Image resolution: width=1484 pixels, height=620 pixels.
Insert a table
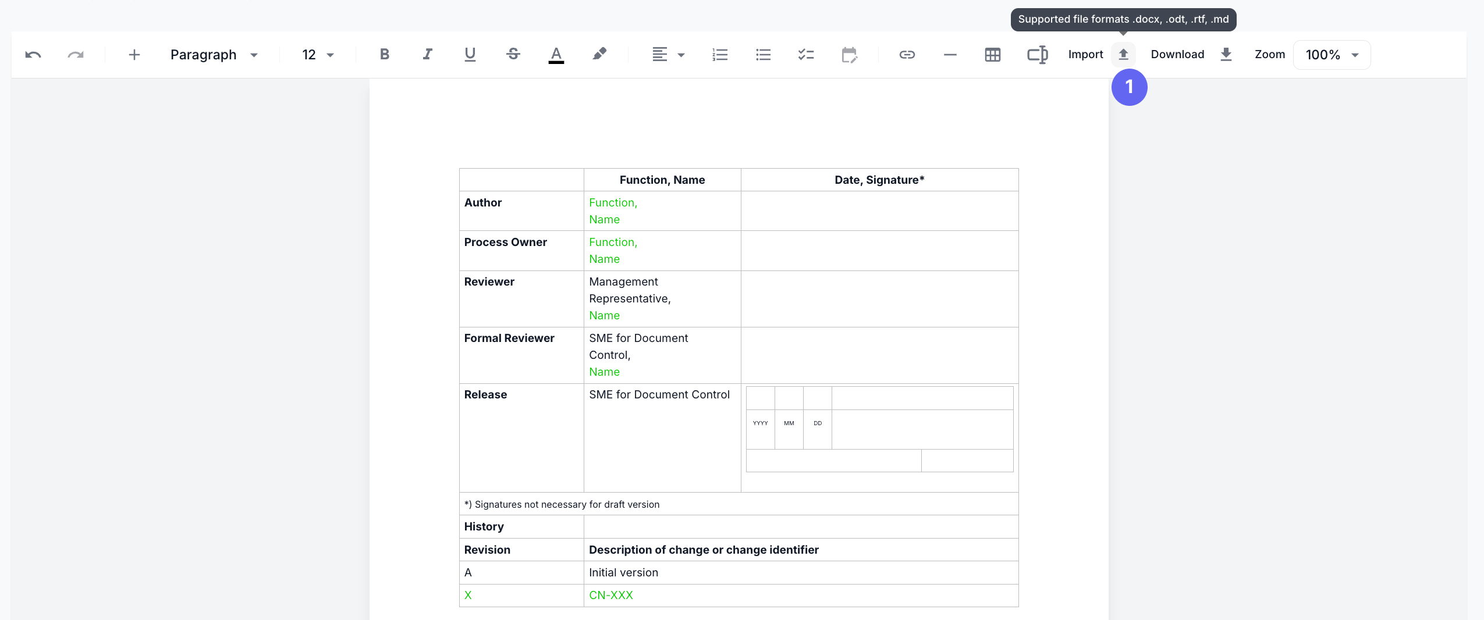tap(992, 54)
